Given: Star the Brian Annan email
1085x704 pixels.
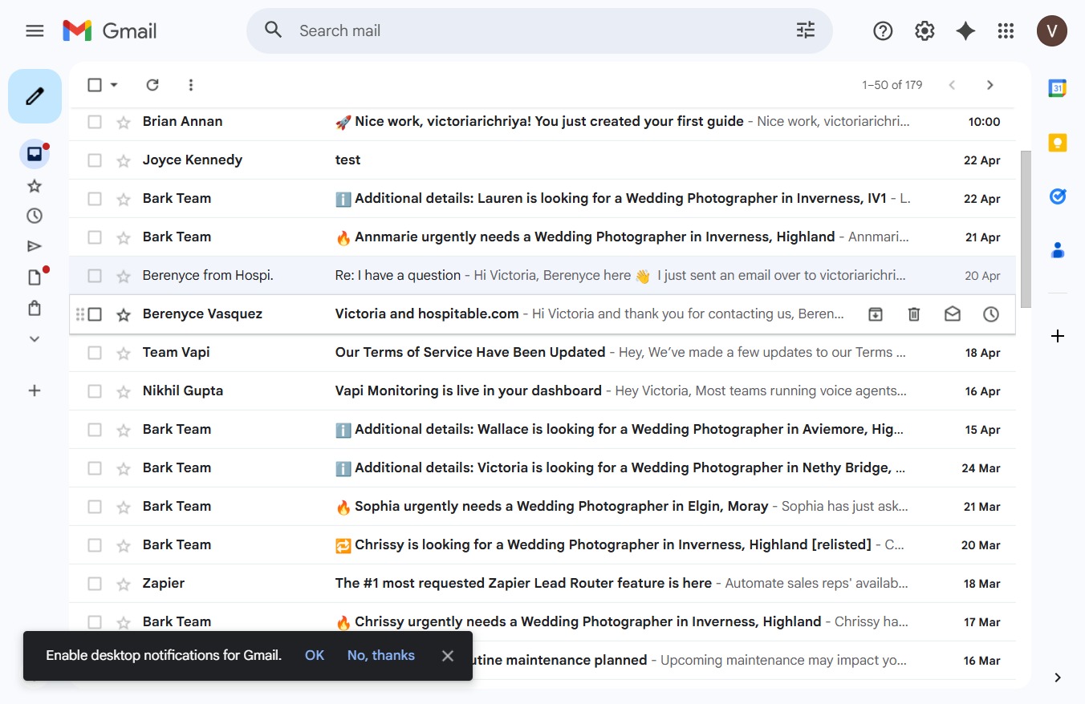Looking at the screenshot, I should (124, 122).
